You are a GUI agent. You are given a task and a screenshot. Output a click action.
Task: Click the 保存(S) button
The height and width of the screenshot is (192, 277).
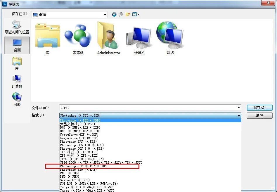(259, 108)
